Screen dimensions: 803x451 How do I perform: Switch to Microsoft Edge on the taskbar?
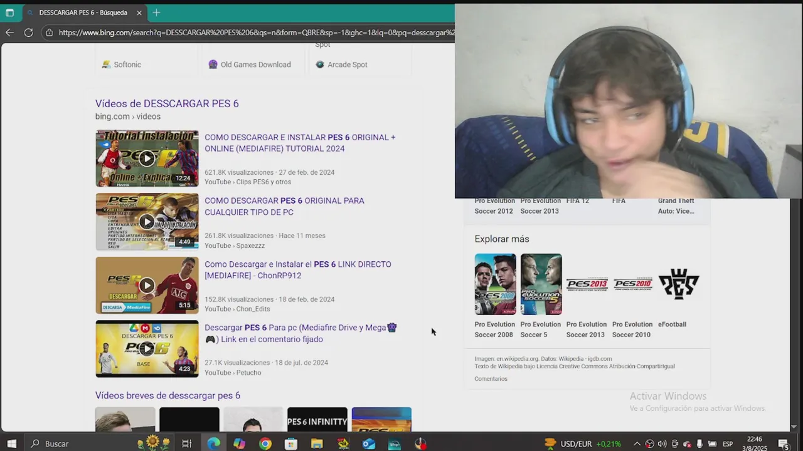[x=214, y=443]
